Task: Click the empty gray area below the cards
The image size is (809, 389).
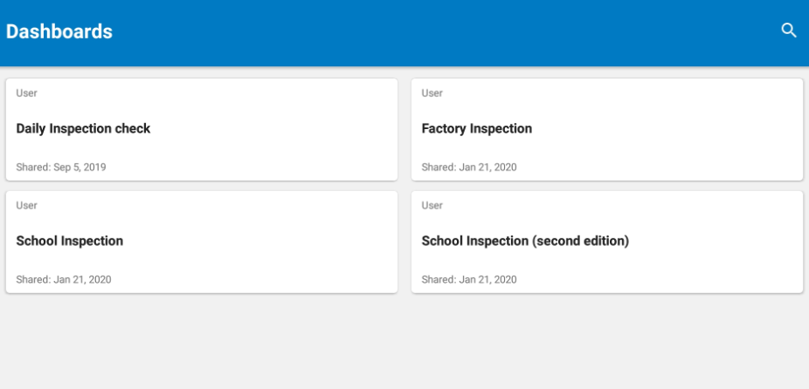Action: 404,345
